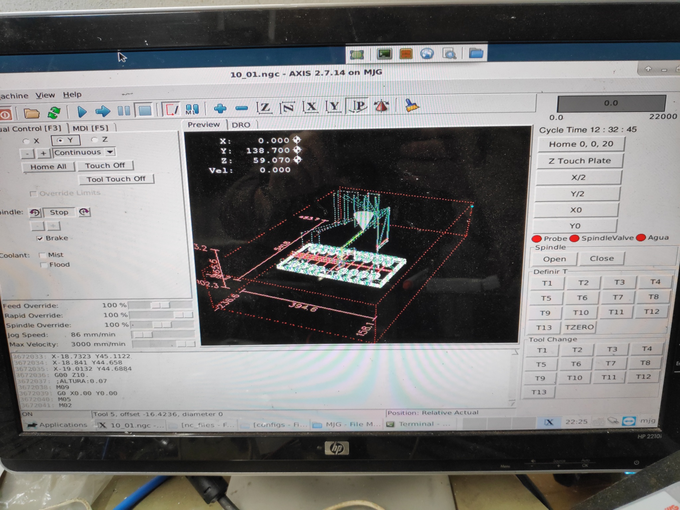680x510 pixels.
Task: Switch to the DRO tab
Action: pos(241,125)
